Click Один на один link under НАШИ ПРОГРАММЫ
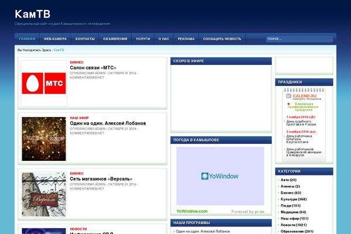This screenshot has height=234, width=351. (x=203, y=231)
